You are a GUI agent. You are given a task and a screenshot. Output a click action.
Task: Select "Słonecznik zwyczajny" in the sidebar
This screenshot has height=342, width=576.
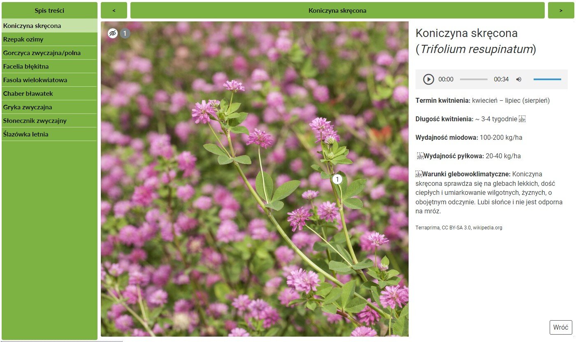49,120
